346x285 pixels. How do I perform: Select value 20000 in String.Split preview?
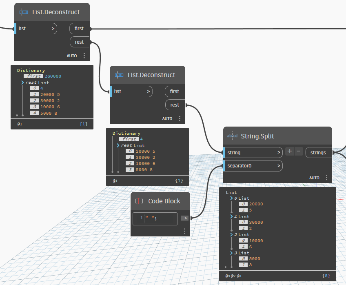tap(256, 204)
